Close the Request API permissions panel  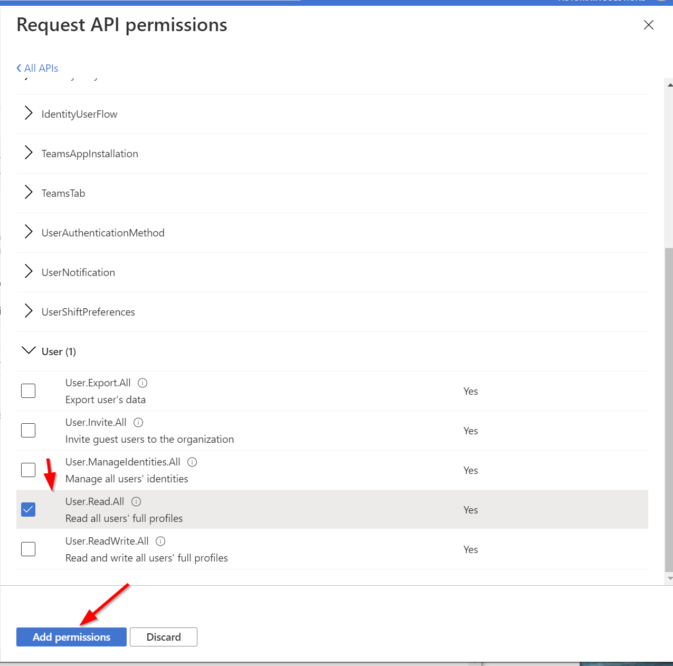649,25
